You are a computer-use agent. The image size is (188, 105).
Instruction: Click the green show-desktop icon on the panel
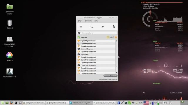pos(7,103)
